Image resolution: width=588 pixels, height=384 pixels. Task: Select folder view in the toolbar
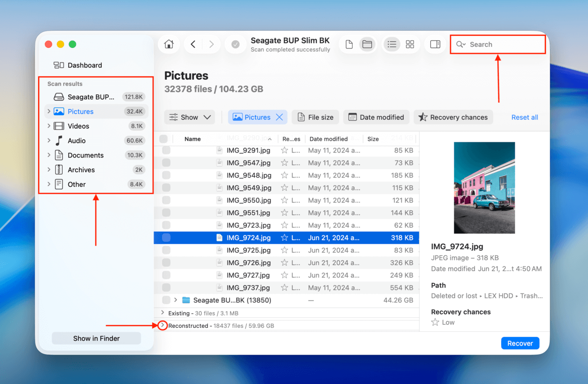click(x=367, y=44)
